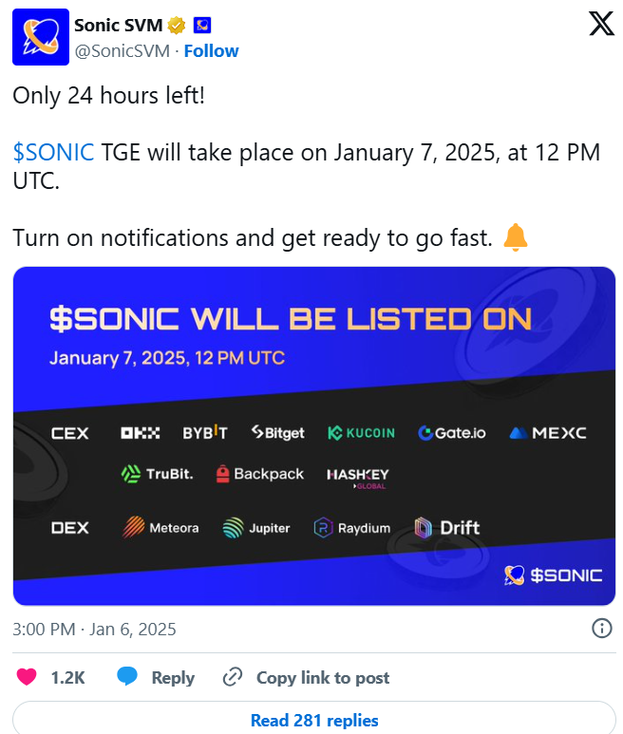
Task: Click the KuCoin logo in image
Action: click(361, 433)
